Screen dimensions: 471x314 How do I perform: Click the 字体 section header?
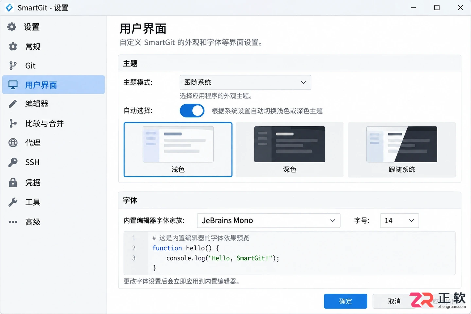pos(130,200)
